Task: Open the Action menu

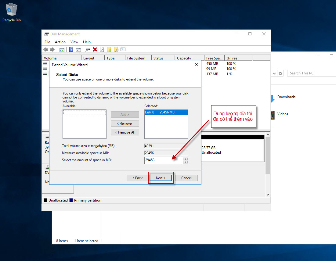Action: (60, 42)
